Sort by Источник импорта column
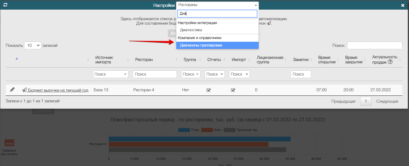 (111, 60)
